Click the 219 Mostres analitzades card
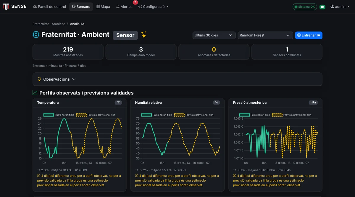The image size is (355, 197). pos(68,52)
